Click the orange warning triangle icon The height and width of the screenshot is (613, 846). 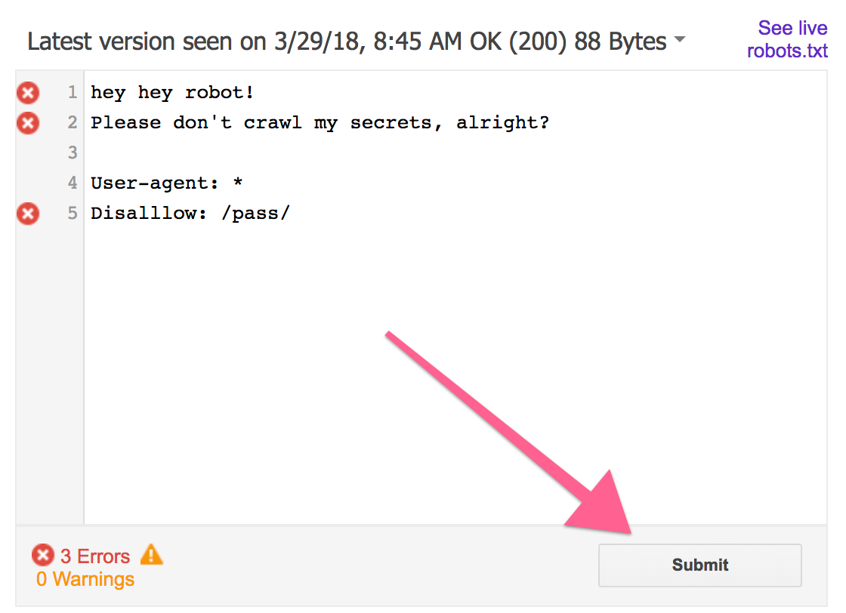(x=151, y=555)
